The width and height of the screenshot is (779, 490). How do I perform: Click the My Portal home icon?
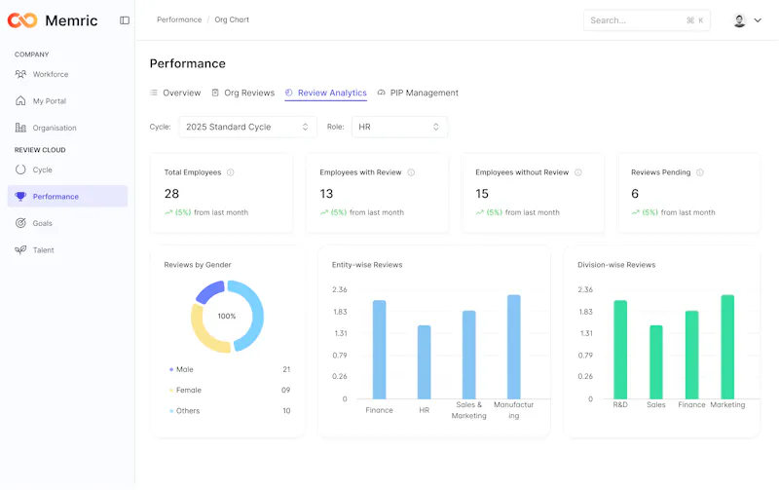click(x=20, y=101)
